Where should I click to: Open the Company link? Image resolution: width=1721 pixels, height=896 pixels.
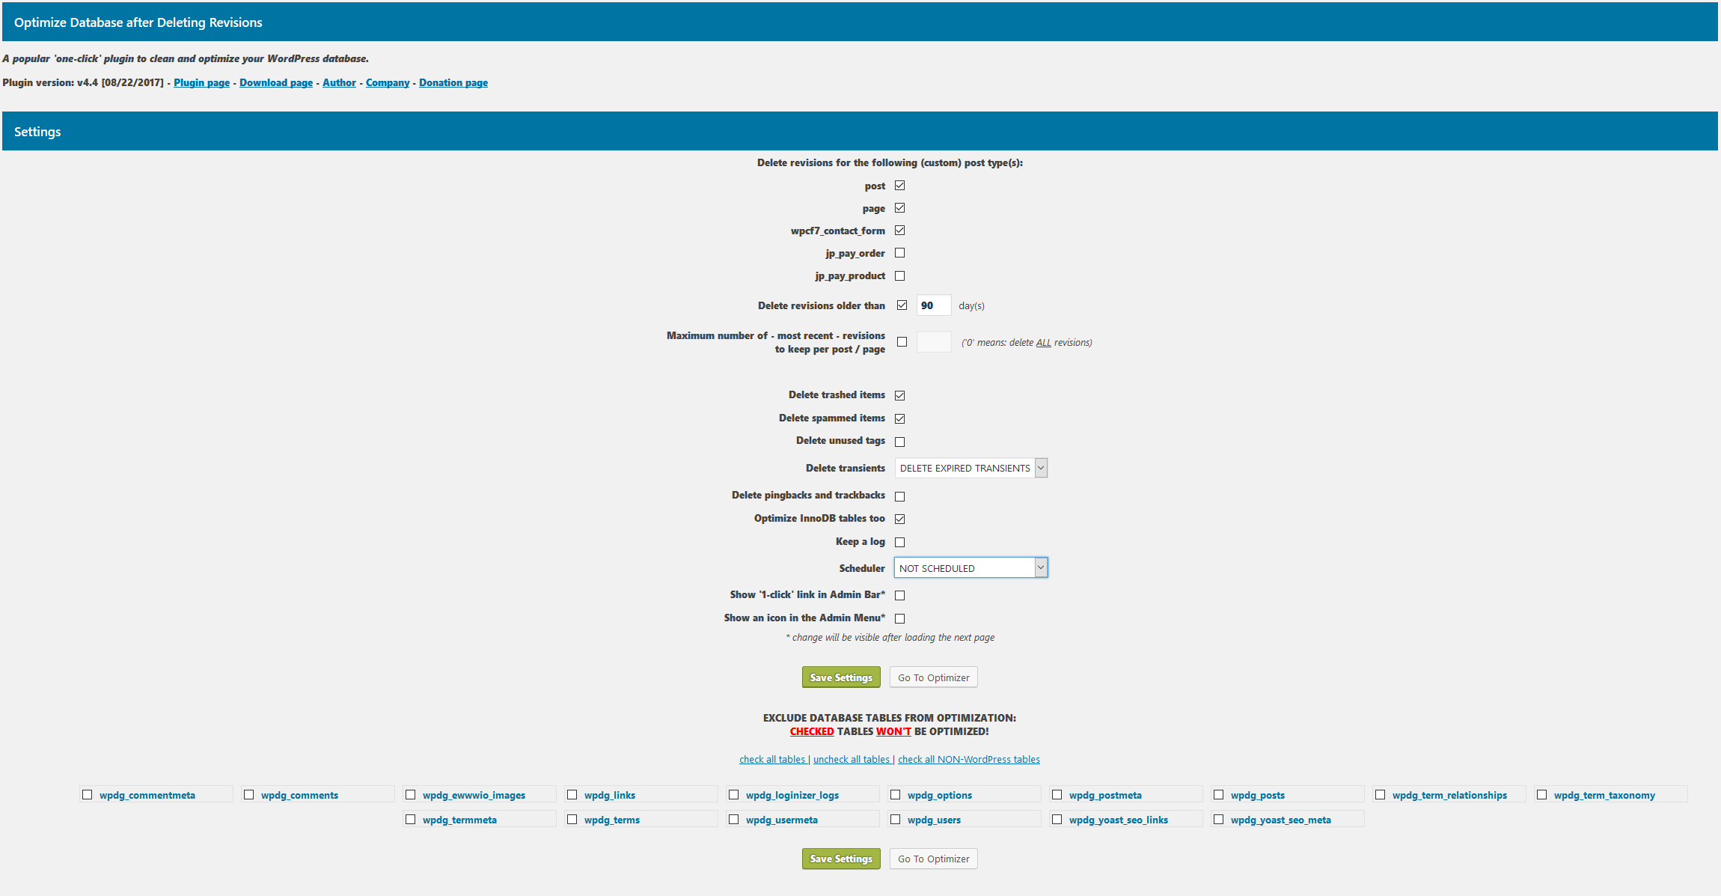(388, 82)
